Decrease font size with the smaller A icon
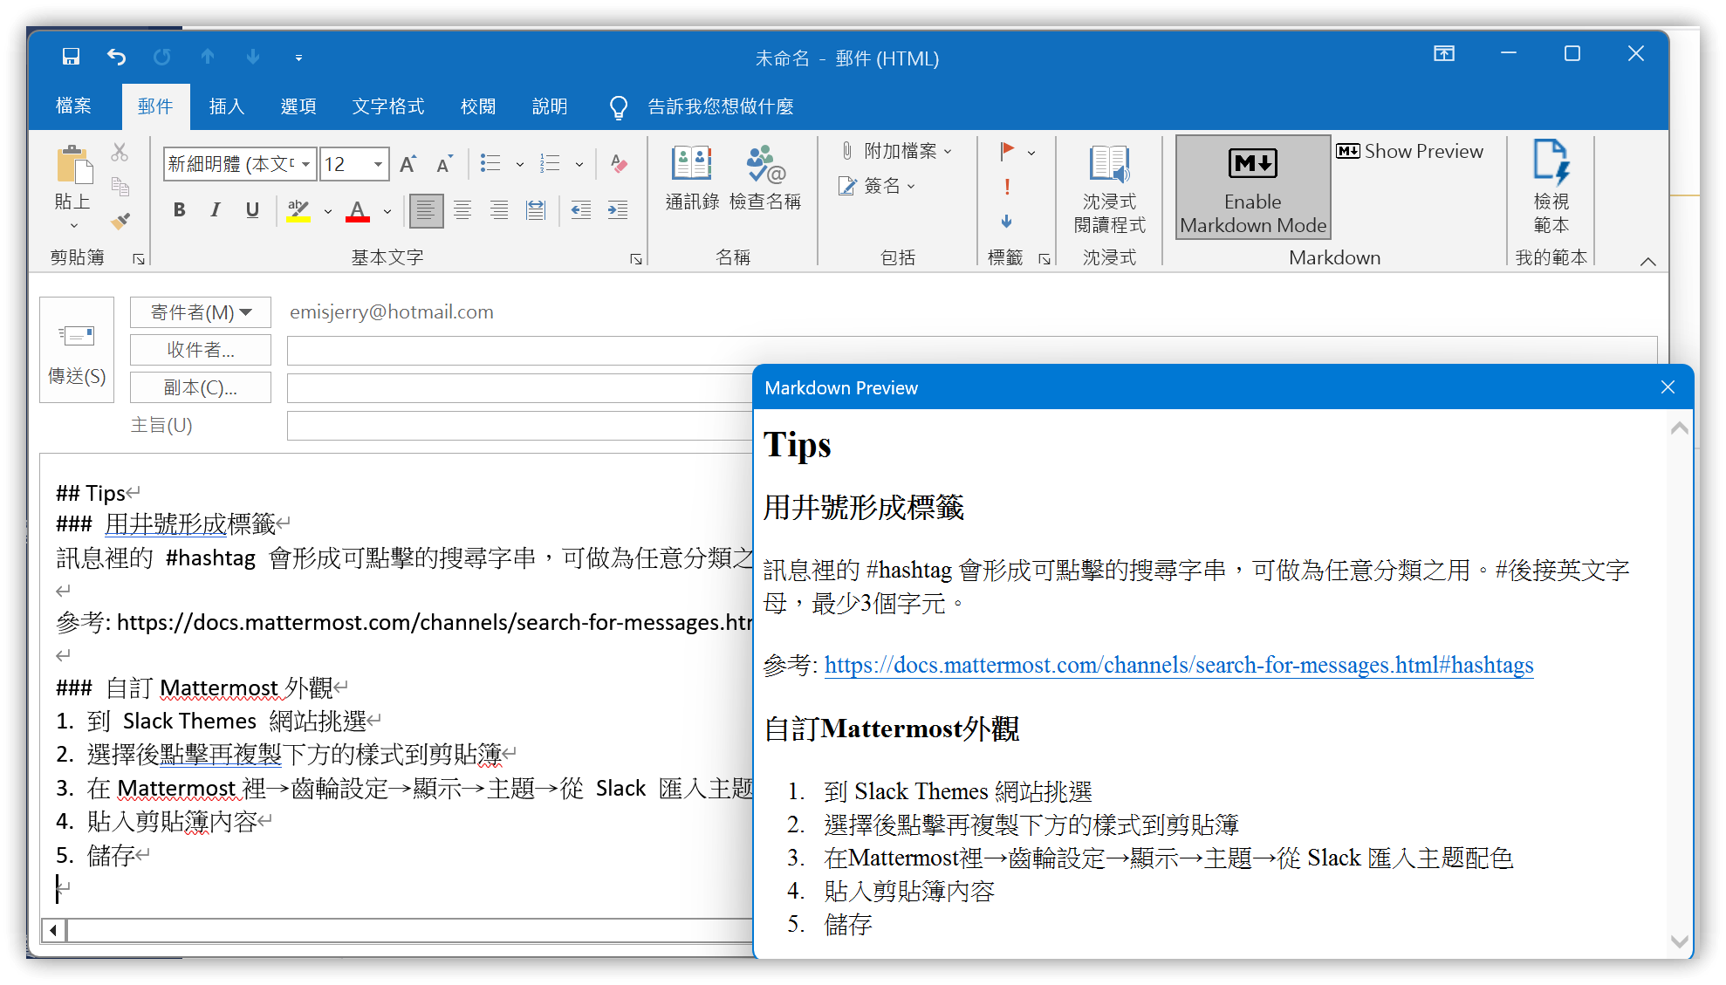The height and width of the screenshot is (985, 1726). (x=444, y=164)
